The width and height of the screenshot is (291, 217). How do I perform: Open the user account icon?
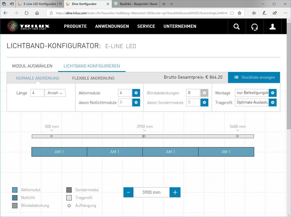click(272, 27)
